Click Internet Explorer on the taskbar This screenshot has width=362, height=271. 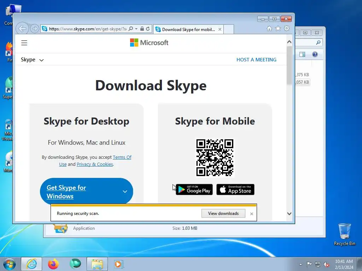pyautogui.click(x=31, y=264)
